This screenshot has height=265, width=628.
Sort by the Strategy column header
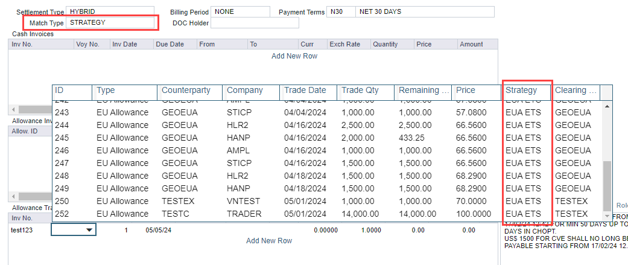pos(527,91)
